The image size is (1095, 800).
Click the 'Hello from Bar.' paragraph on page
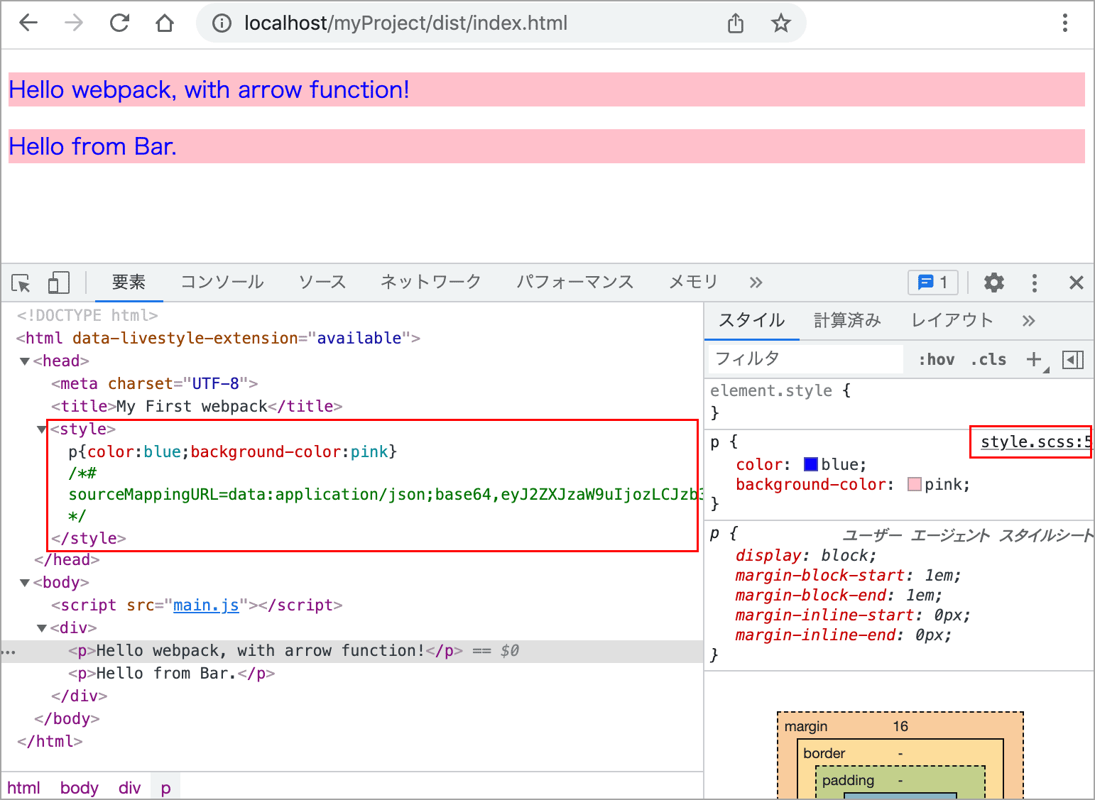(546, 146)
